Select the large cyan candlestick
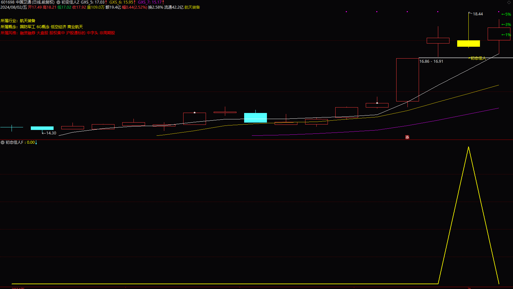Image resolution: width=513 pixels, height=289 pixels. point(255,117)
